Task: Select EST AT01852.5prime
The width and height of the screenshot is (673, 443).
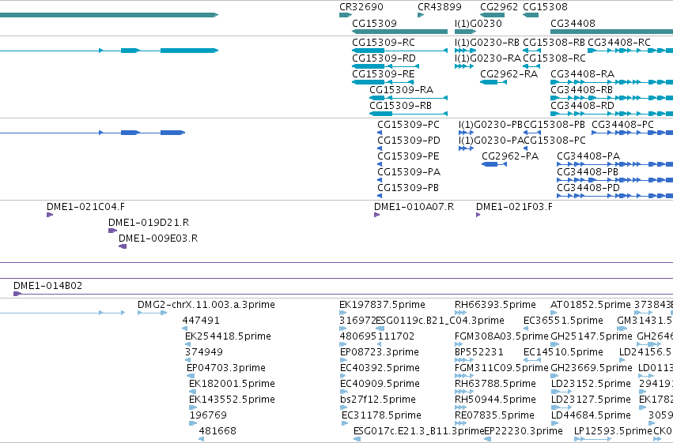Action: (554, 313)
